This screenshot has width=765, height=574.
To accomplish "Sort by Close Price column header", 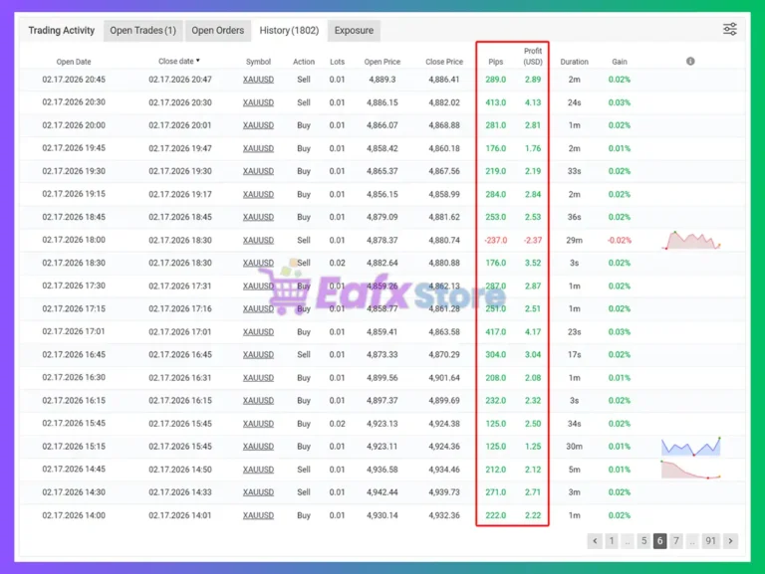I will [444, 62].
